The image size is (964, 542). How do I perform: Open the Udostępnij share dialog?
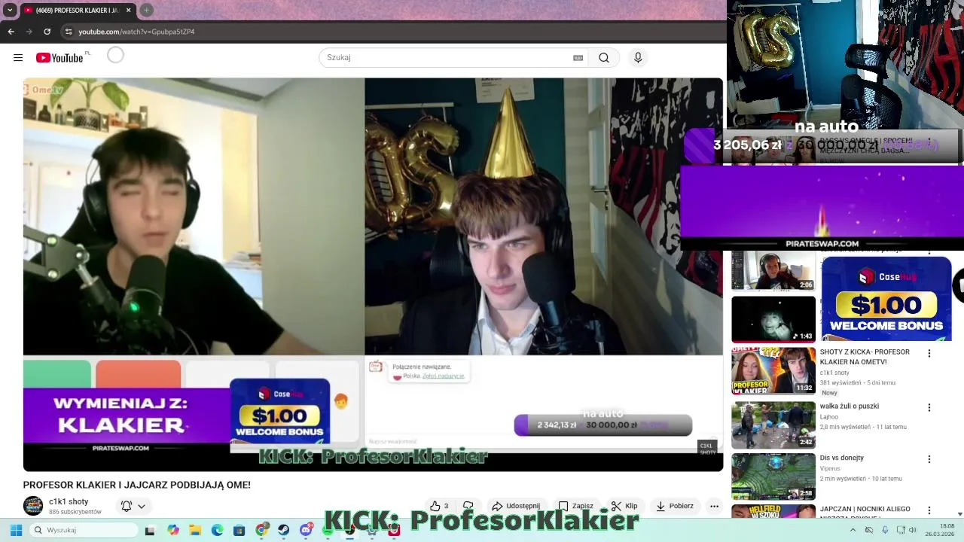(517, 506)
